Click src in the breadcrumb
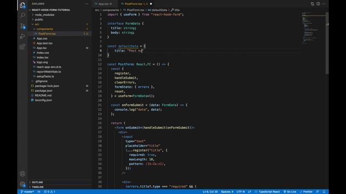This screenshot has height=194, width=346. pyautogui.click(x=97, y=10)
